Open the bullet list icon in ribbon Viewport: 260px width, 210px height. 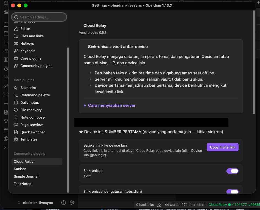click(x=6, y=51)
